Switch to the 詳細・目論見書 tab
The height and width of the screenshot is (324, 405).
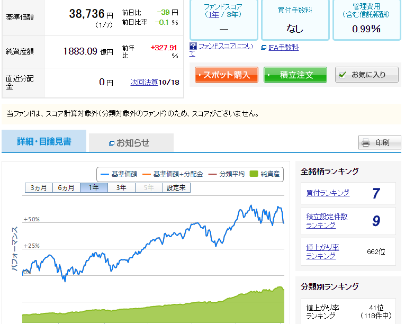pos(44,141)
